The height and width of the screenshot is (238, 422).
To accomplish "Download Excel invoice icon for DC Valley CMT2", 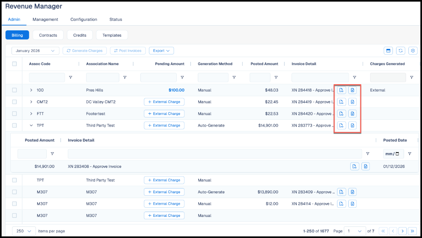I will point(352,102).
